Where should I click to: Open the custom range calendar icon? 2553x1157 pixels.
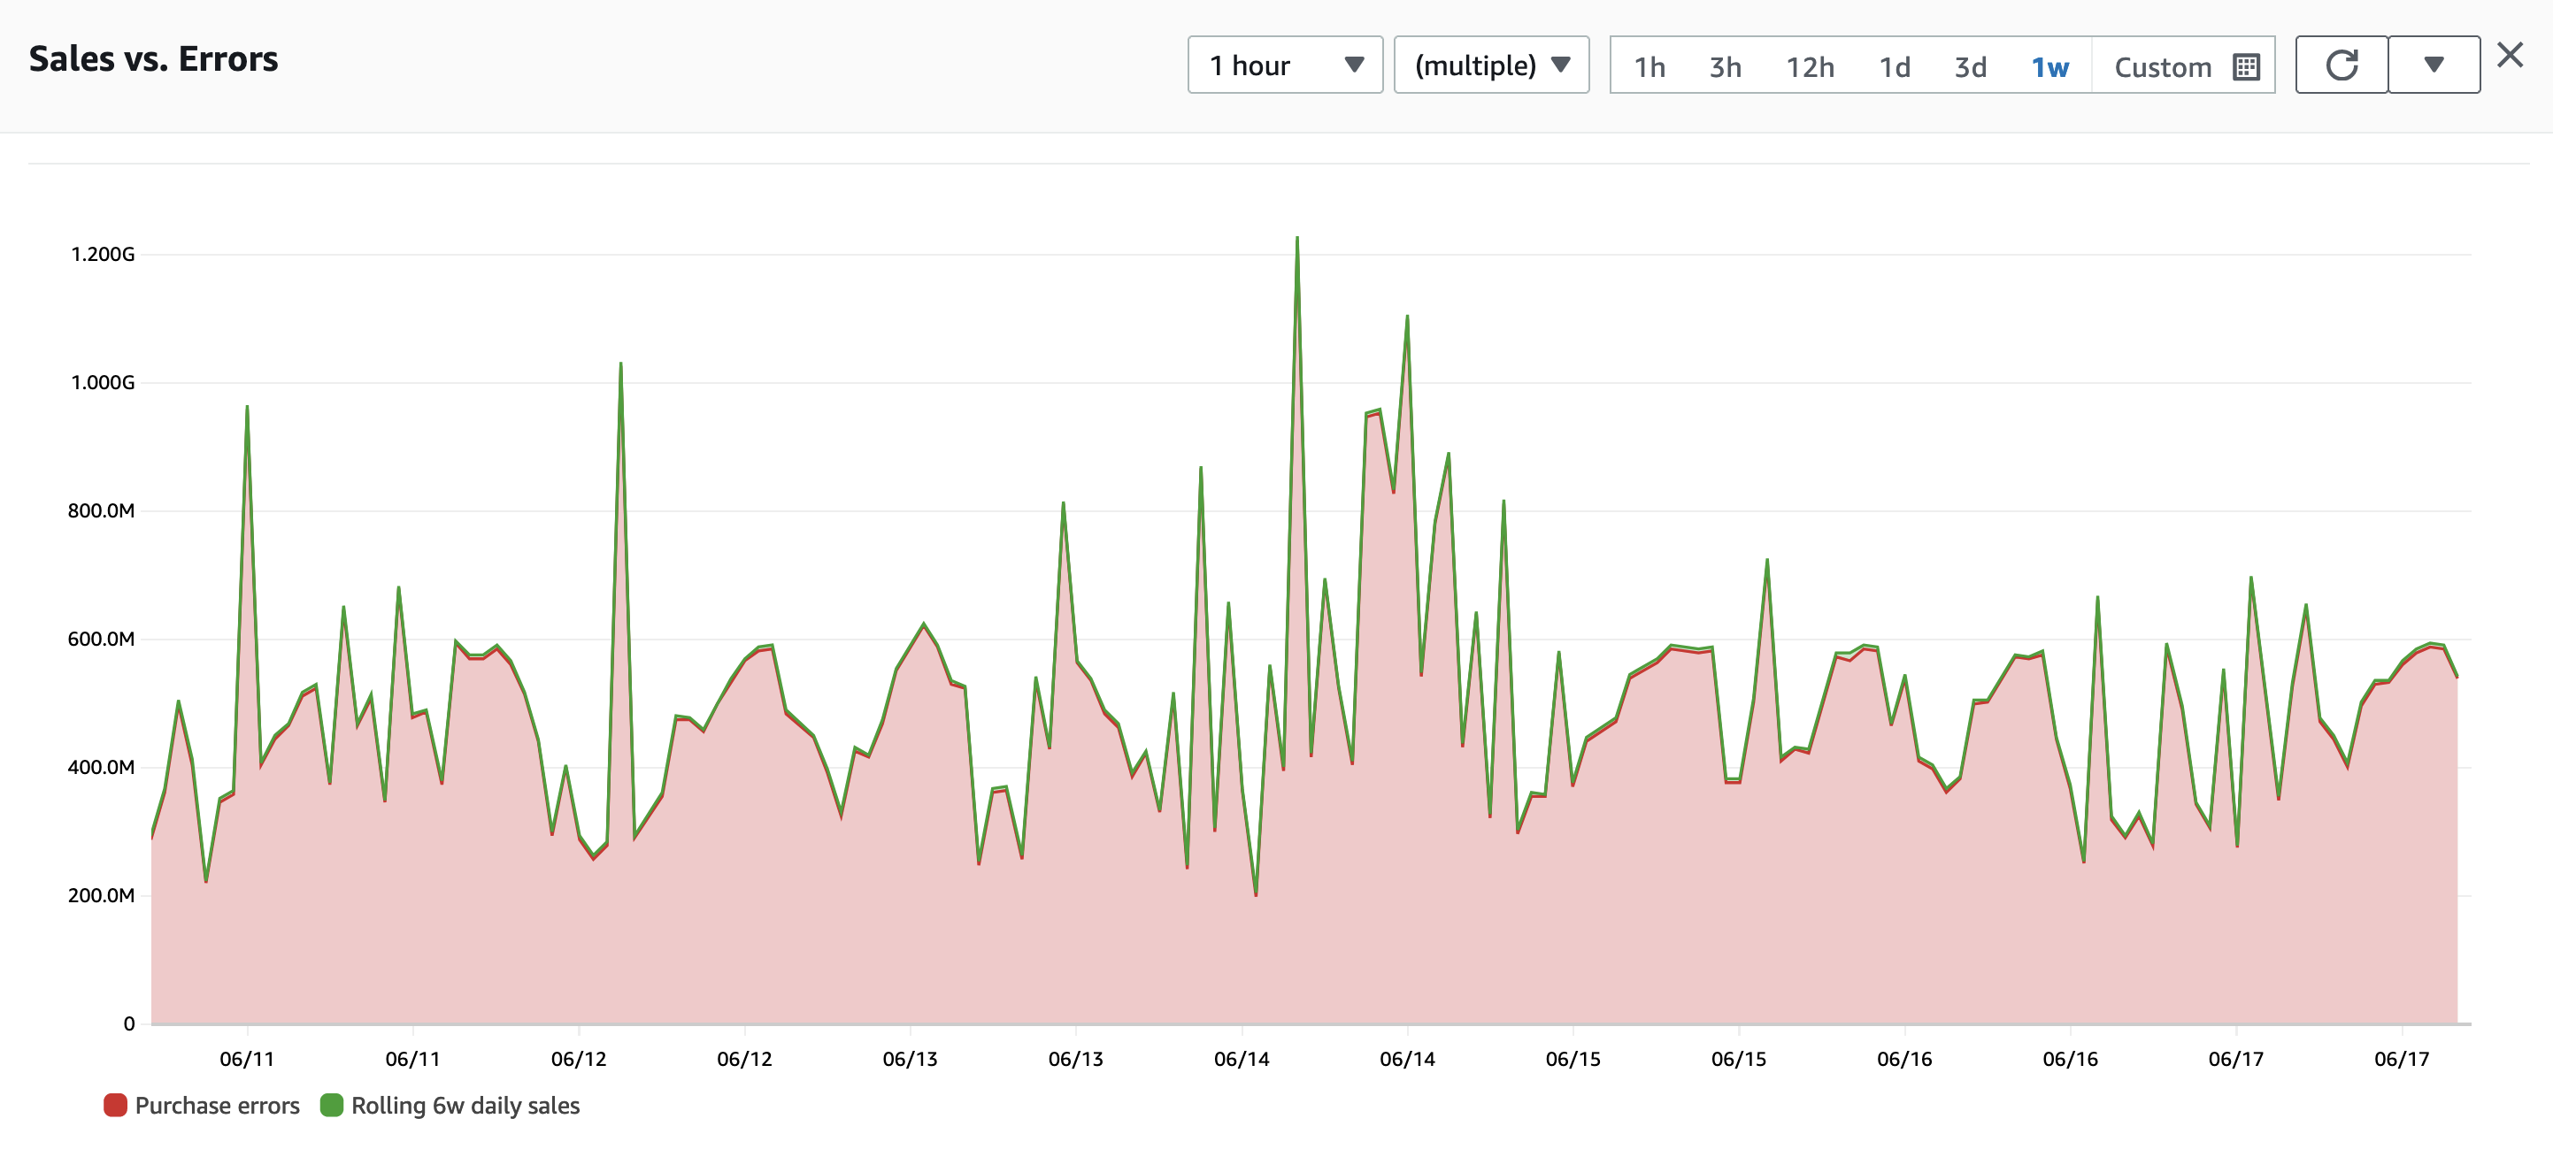point(2247,66)
